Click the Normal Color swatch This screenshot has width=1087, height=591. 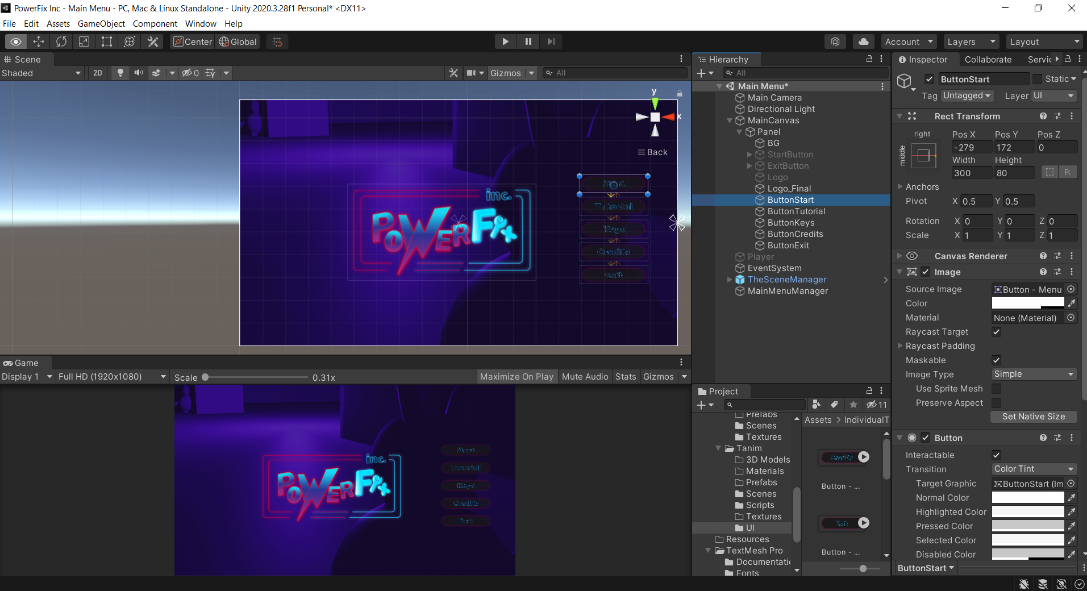(x=1028, y=497)
